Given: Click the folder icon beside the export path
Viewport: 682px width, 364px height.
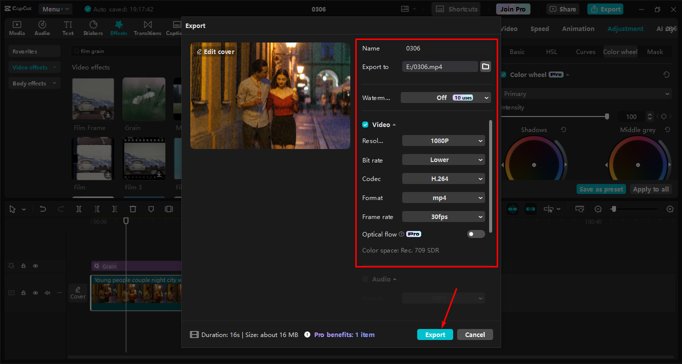Looking at the screenshot, I should pos(485,66).
